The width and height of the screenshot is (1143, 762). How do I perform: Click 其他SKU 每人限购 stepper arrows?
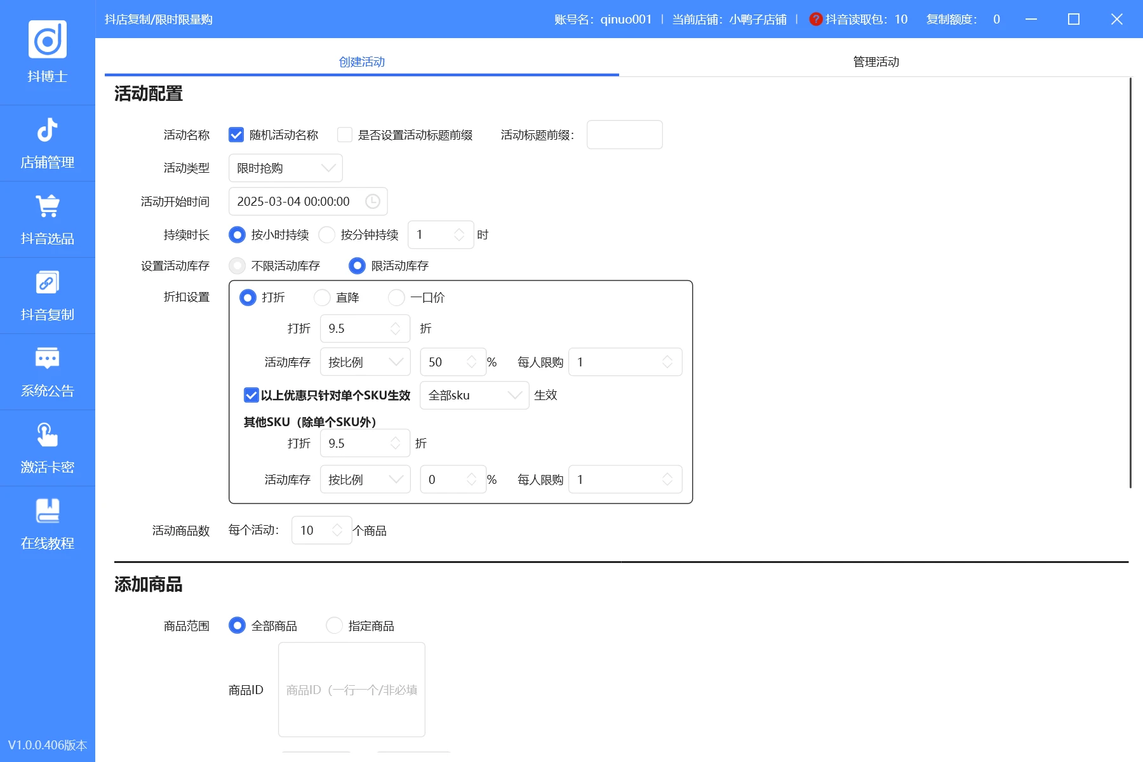(667, 479)
